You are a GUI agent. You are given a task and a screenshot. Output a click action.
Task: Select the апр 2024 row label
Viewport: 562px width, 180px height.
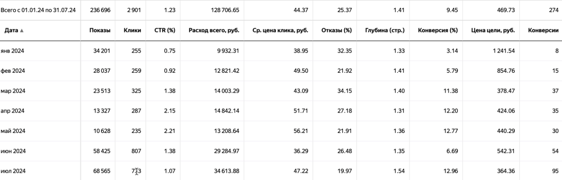[13, 111]
